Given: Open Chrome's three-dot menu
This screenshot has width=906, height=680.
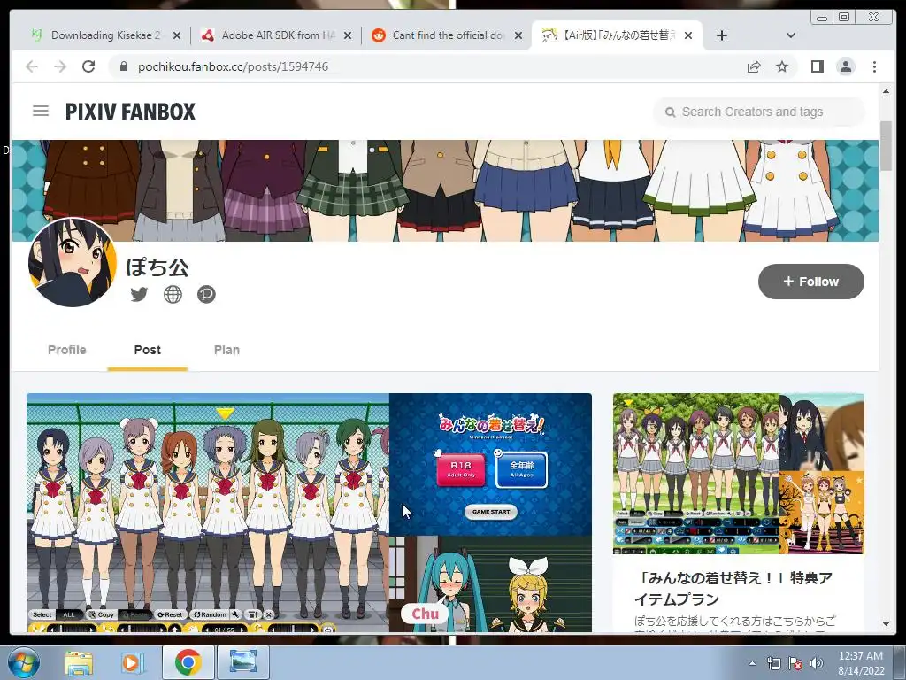Looking at the screenshot, I should pos(874,66).
